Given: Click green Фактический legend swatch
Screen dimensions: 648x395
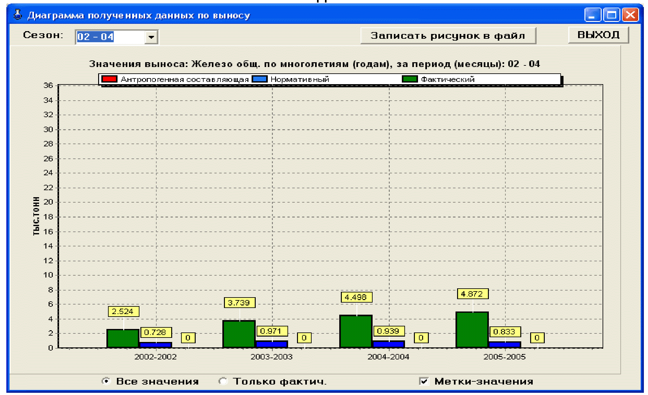Looking at the screenshot, I should [410, 79].
